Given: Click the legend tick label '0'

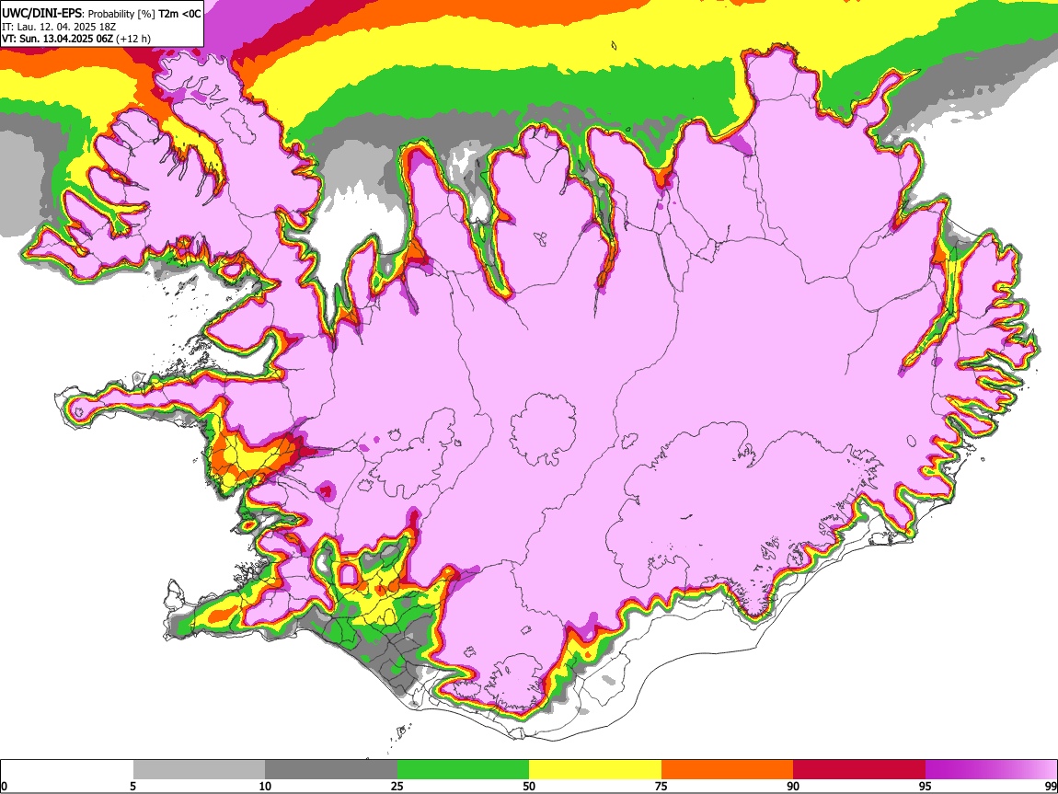Looking at the screenshot, I should [x=4, y=787].
